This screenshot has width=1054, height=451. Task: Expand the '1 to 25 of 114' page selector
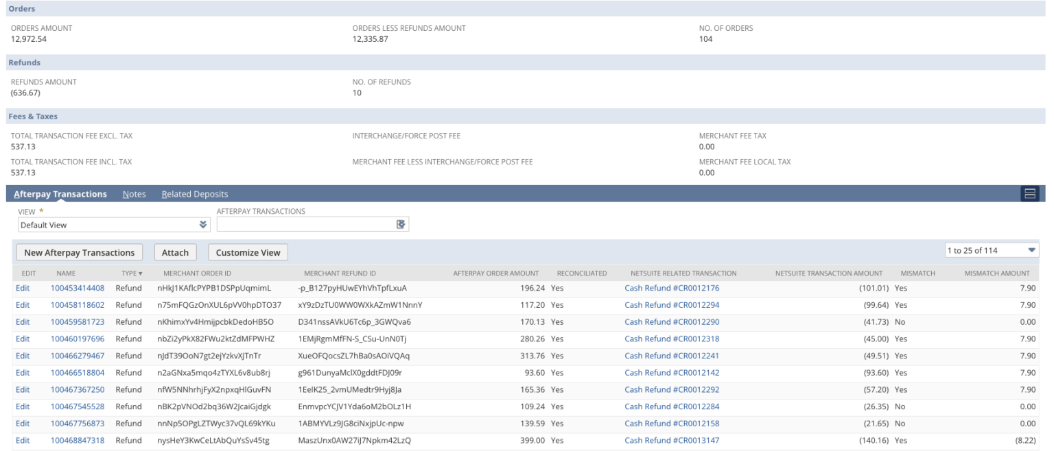pos(992,251)
